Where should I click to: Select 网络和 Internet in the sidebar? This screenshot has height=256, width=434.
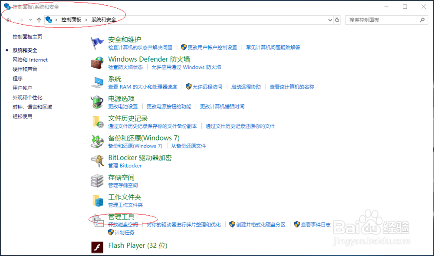(x=30, y=59)
